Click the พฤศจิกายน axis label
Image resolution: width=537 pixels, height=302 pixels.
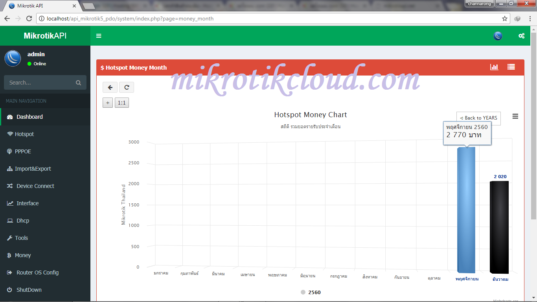pyautogui.click(x=467, y=279)
